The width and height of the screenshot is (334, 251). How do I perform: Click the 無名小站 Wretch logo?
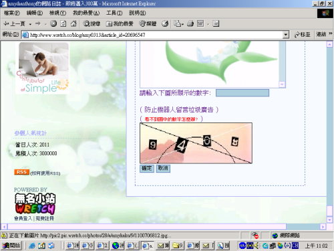[35, 204]
